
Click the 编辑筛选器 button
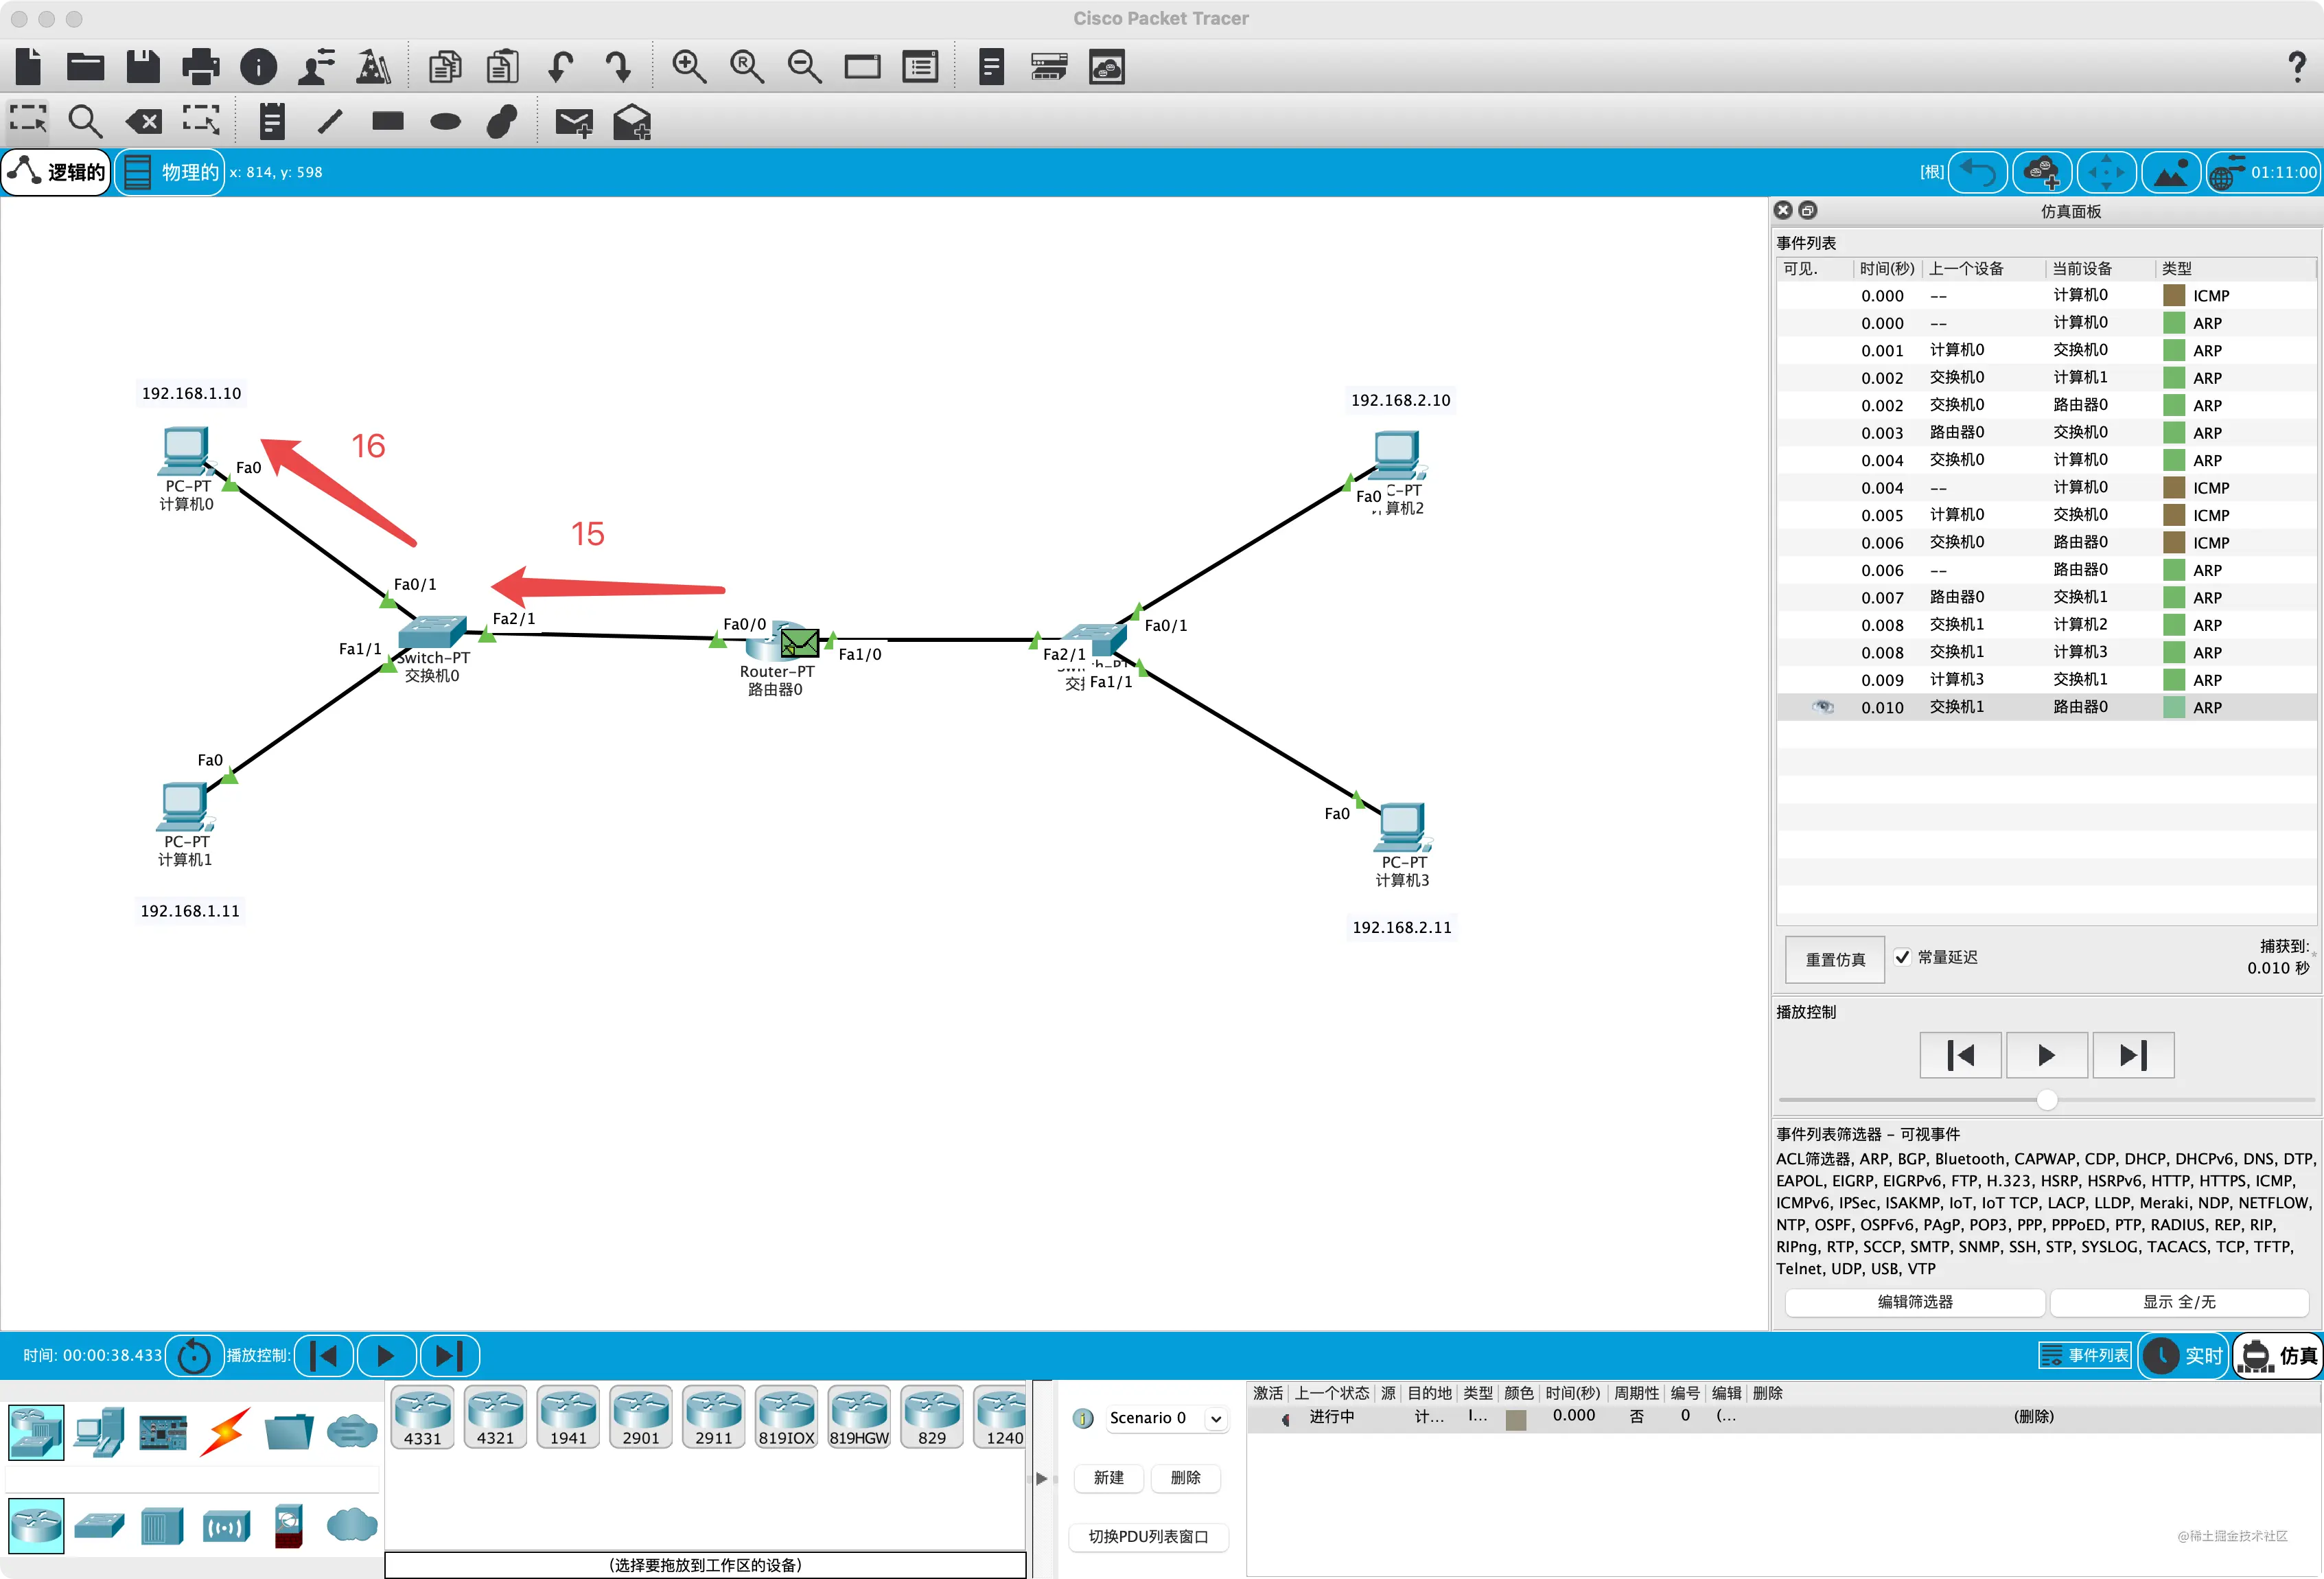(1915, 1302)
